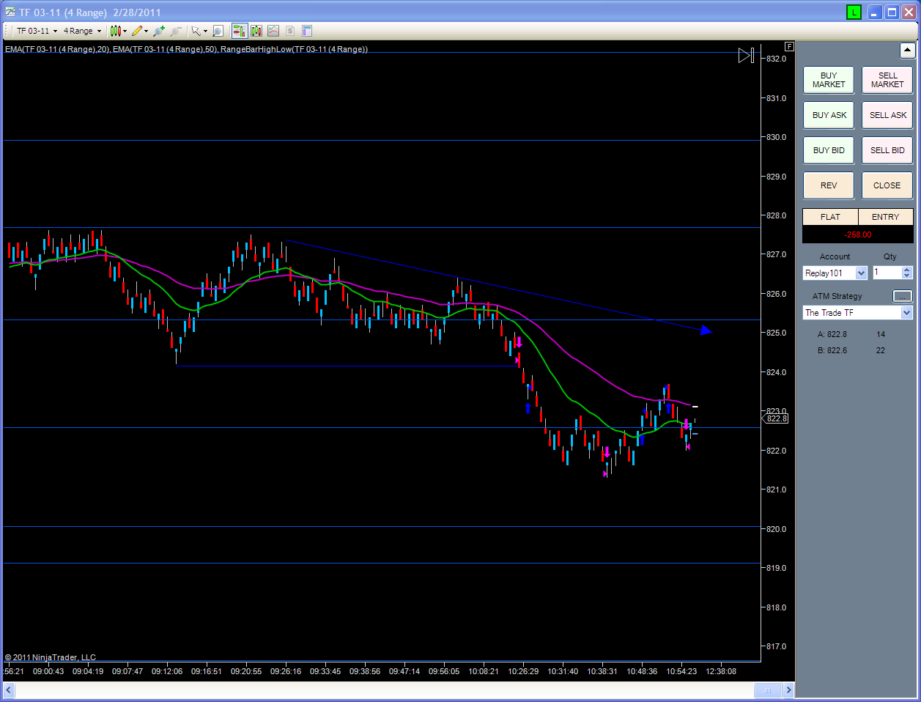Image resolution: width=921 pixels, height=702 pixels.
Task: Click the fast-forward to latest bar icon
Action: [x=746, y=55]
